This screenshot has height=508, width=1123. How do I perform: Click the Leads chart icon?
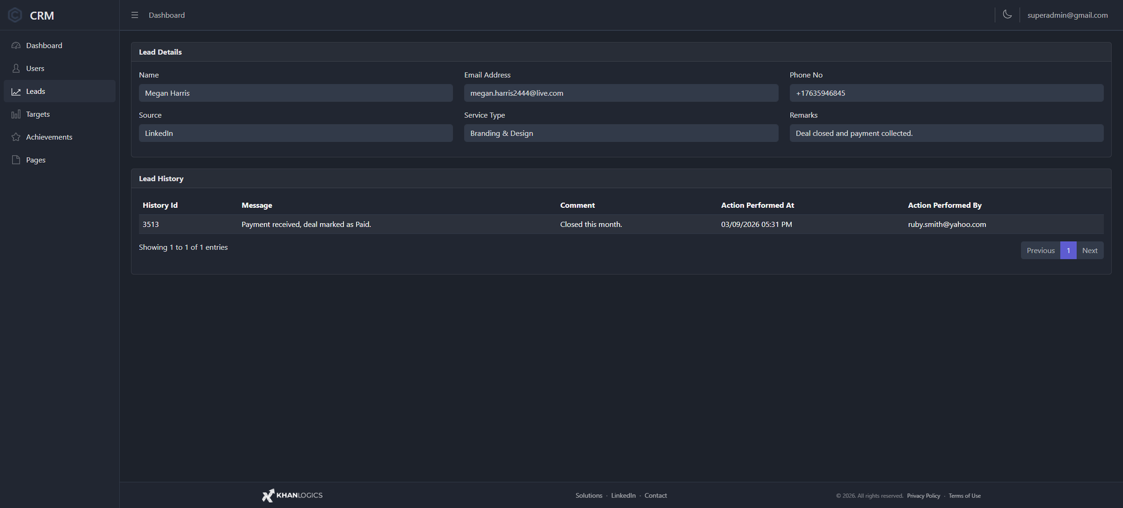[x=16, y=92]
